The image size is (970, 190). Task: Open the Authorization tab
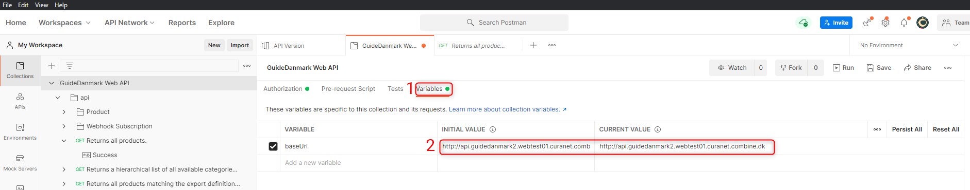[286, 89]
